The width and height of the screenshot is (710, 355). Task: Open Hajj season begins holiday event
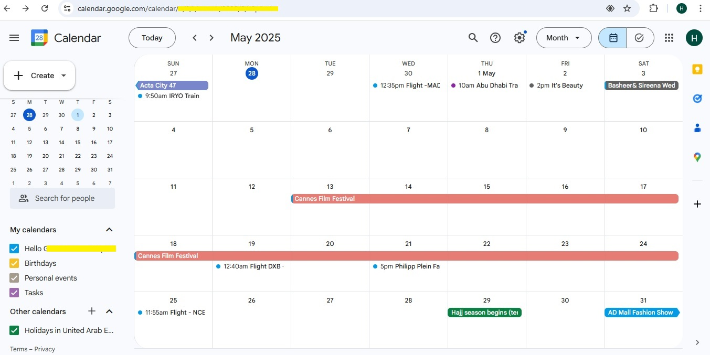[x=485, y=313]
